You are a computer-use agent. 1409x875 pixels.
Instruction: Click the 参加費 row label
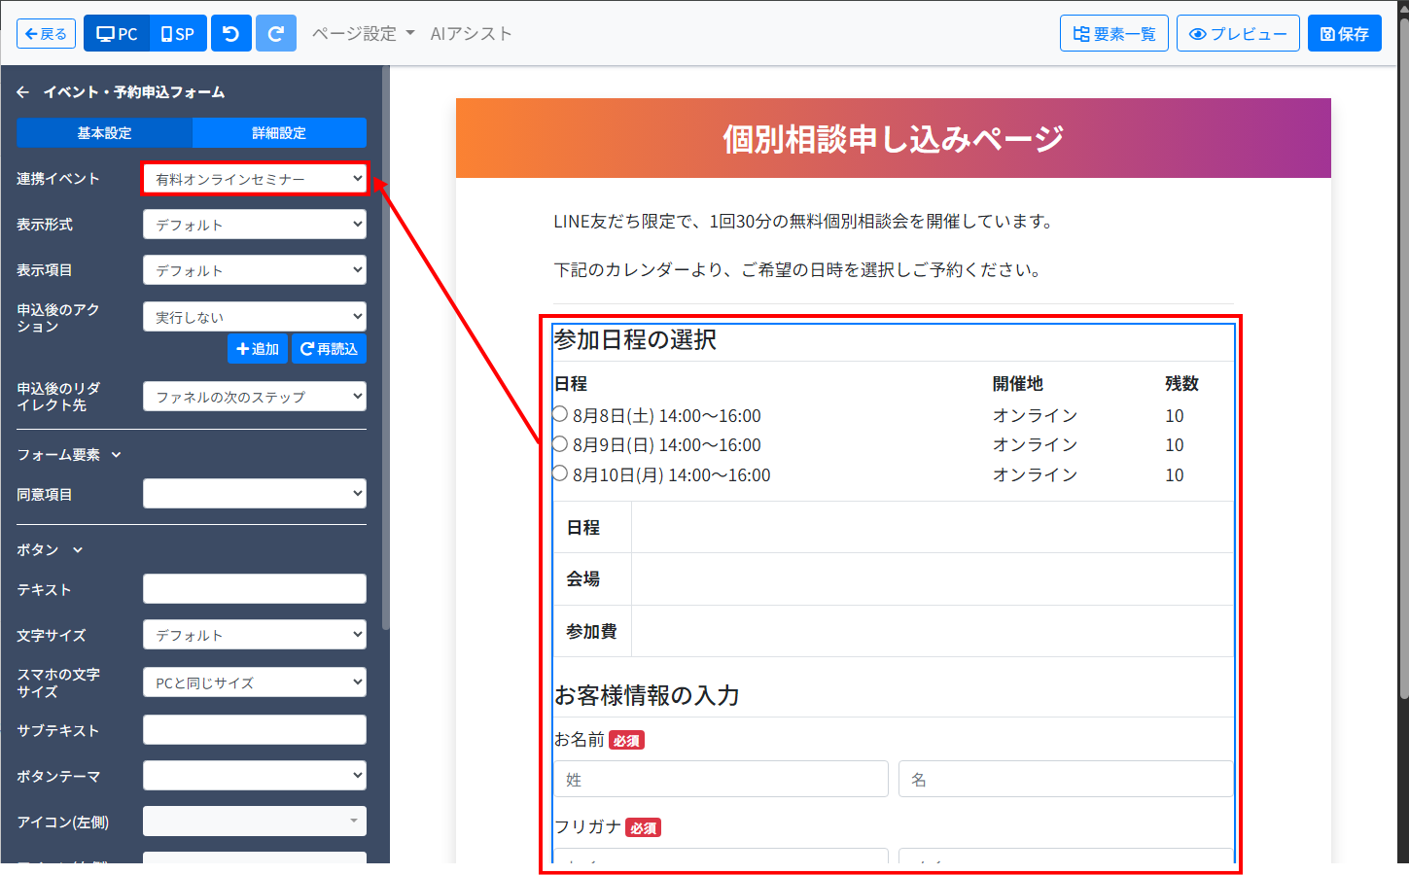[x=592, y=632]
